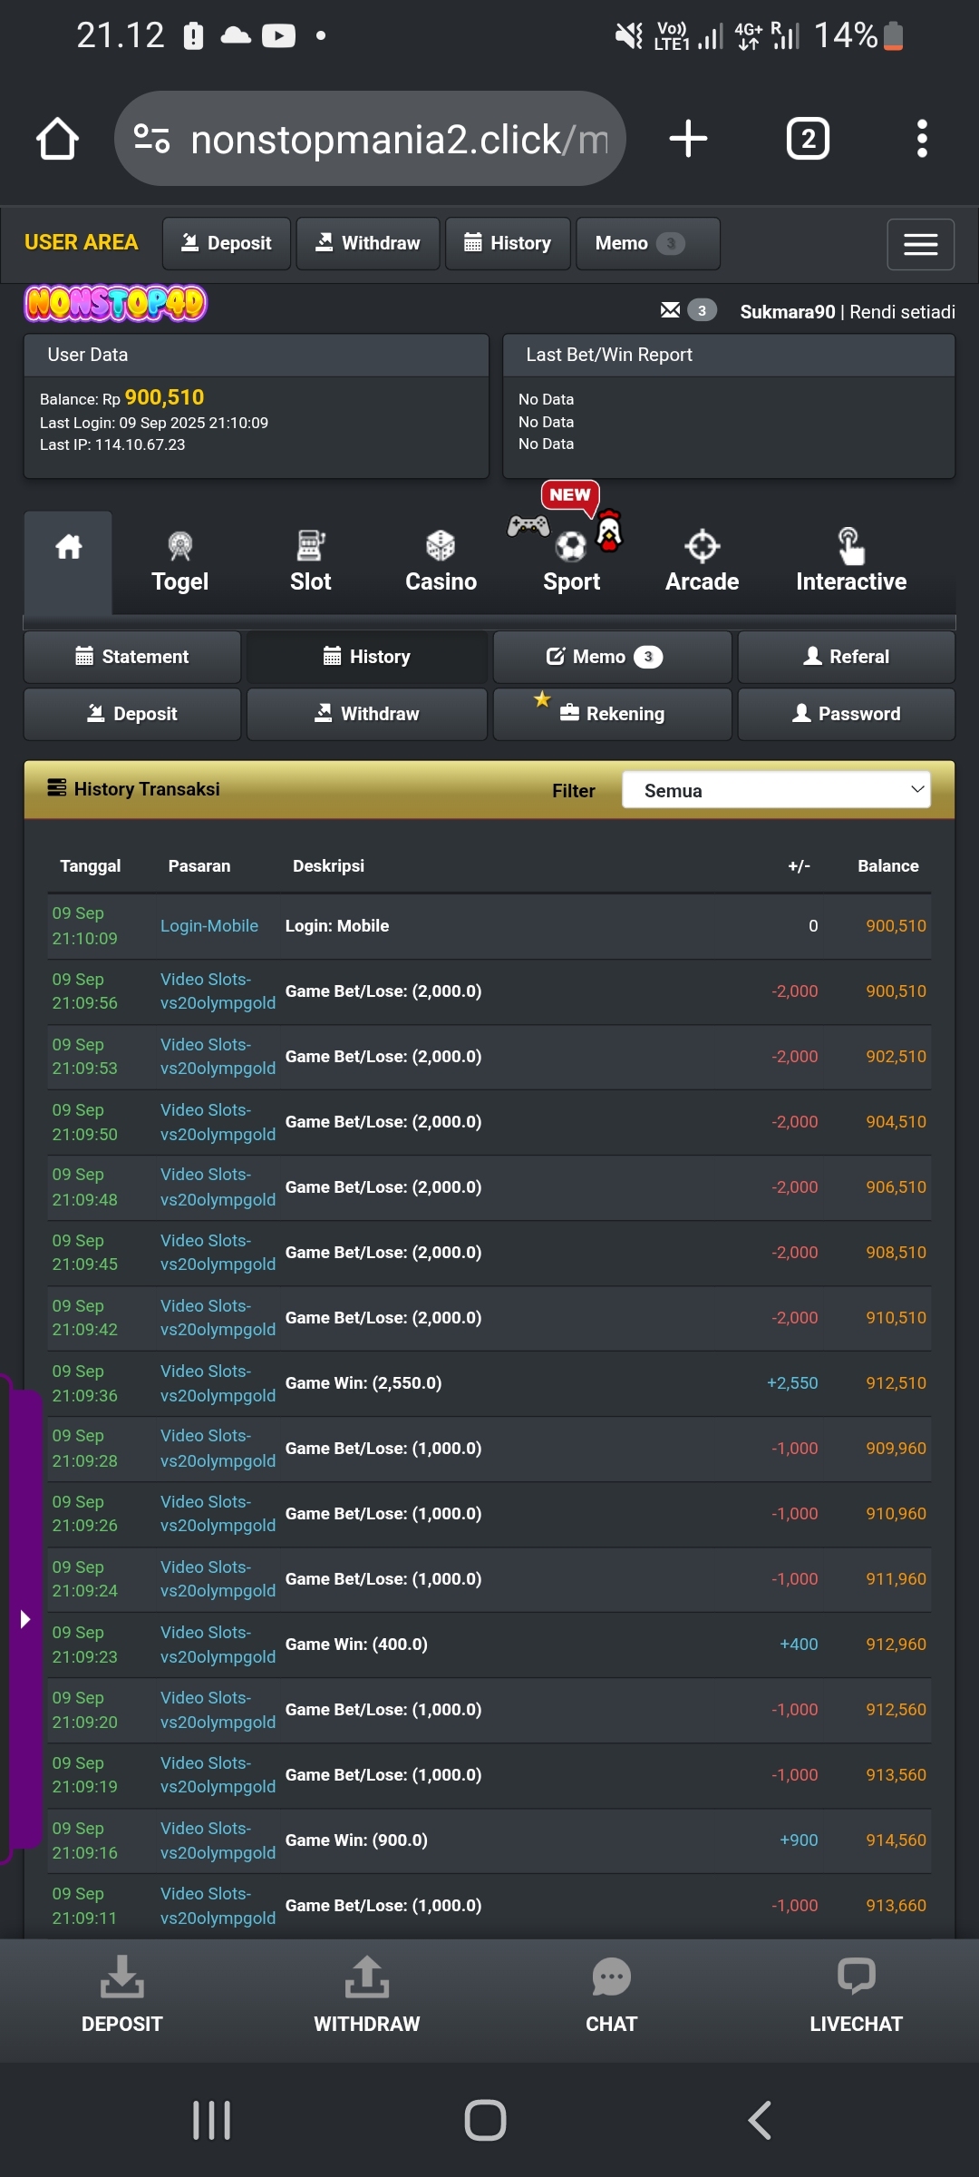Tap LIVECHAT in the bottom bar

pos(856,1996)
